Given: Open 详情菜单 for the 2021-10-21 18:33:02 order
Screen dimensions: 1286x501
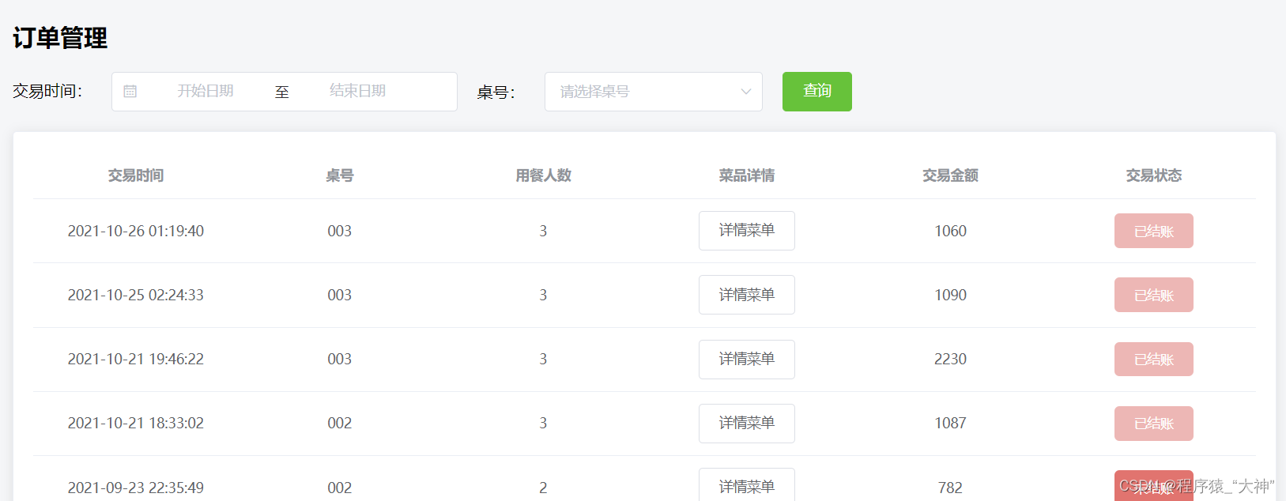Looking at the screenshot, I should click(746, 423).
